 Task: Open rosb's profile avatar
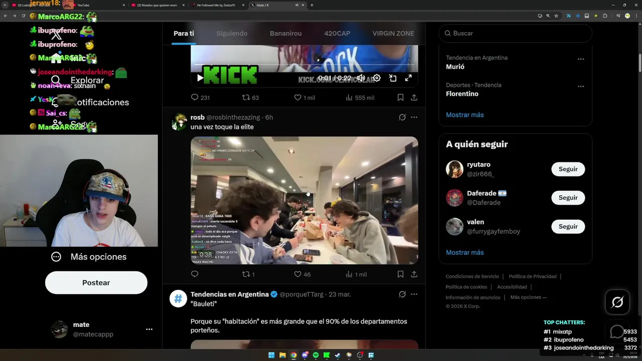pyautogui.click(x=179, y=122)
